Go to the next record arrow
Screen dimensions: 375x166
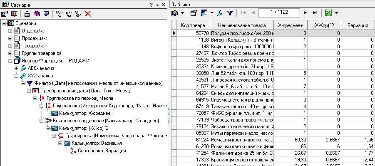pos(305,13)
